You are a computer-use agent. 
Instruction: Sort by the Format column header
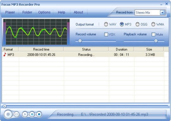pos(10,49)
